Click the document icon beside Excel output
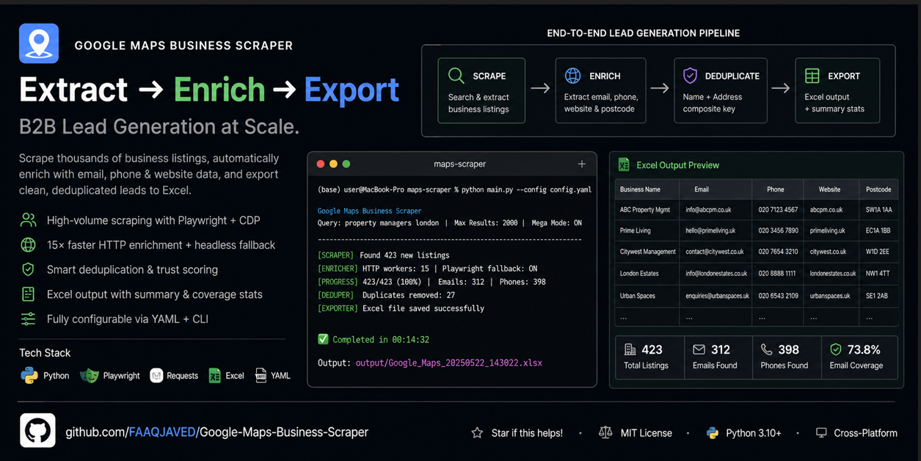This screenshot has width=921, height=461. pos(28,294)
